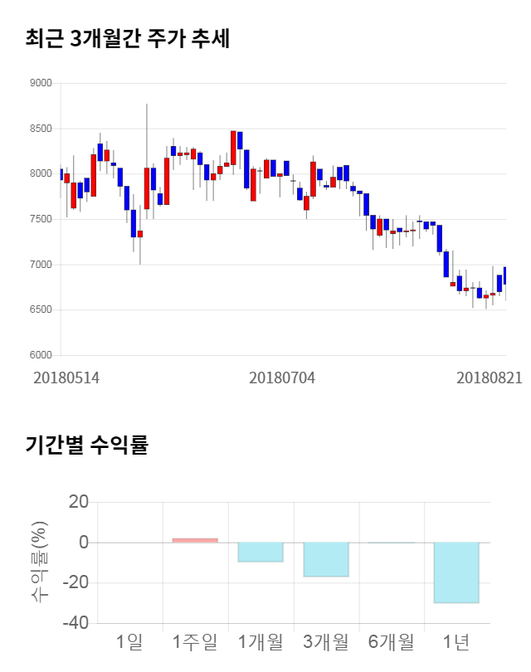Click the '3개월' x-axis label

coord(326,641)
